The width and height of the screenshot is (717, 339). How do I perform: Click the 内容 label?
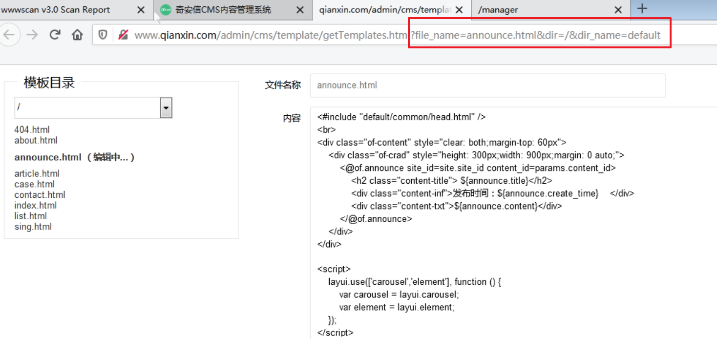(x=292, y=118)
